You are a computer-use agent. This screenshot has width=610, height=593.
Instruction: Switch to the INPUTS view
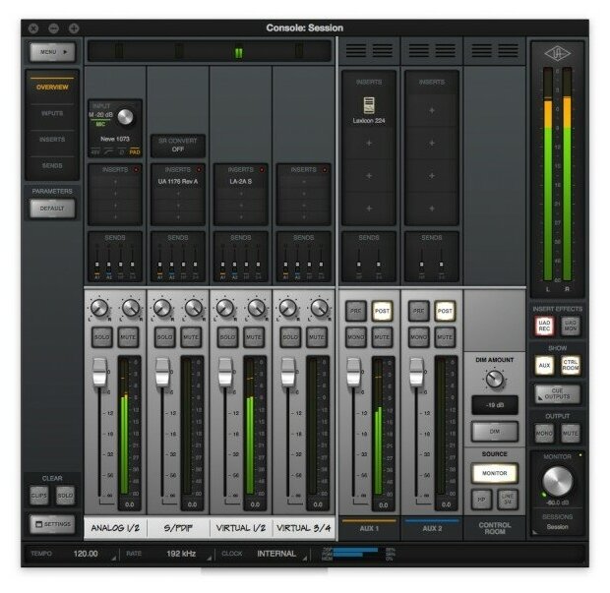click(x=52, y=113)
